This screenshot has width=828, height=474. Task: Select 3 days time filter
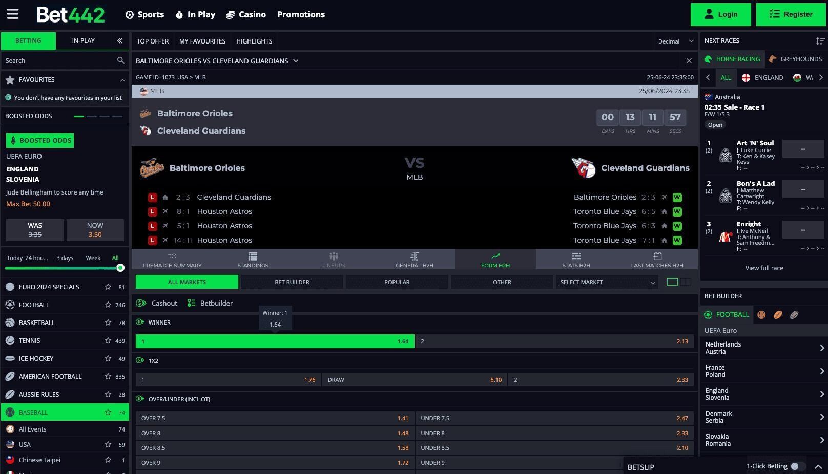pos(65,258)
